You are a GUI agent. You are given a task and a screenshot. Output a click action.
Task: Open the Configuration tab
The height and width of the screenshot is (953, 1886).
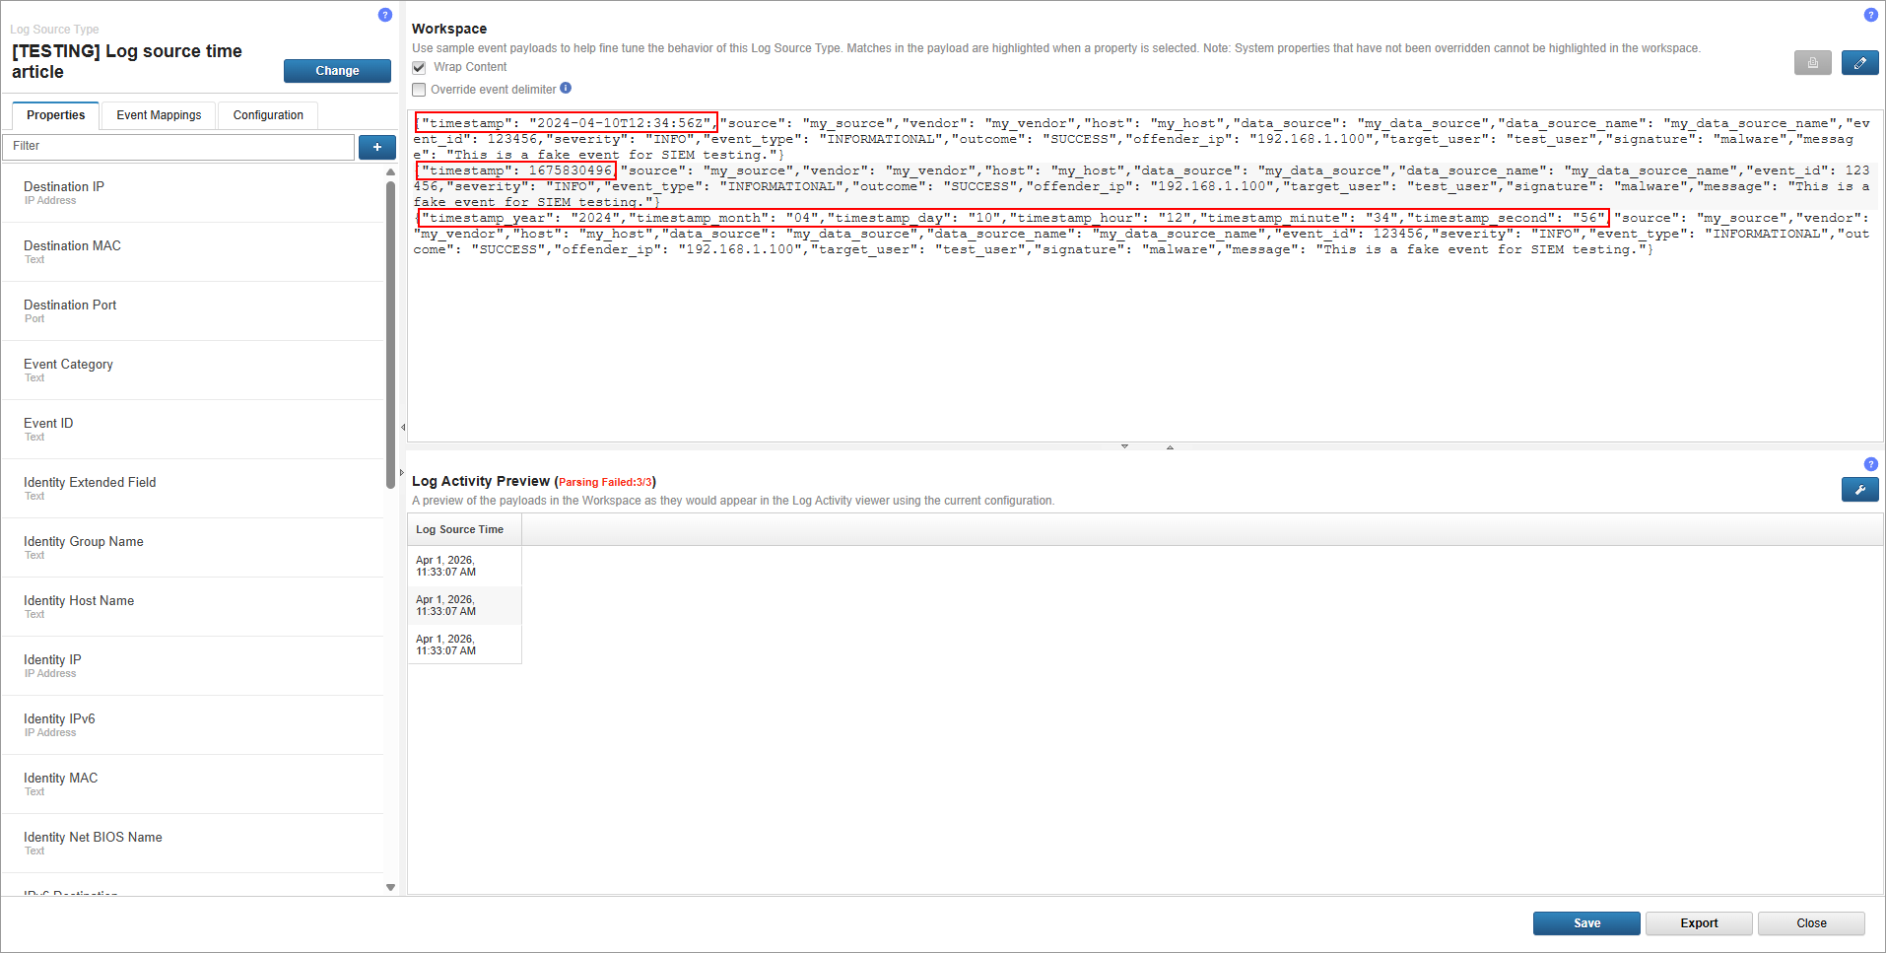tap(268, 115)
